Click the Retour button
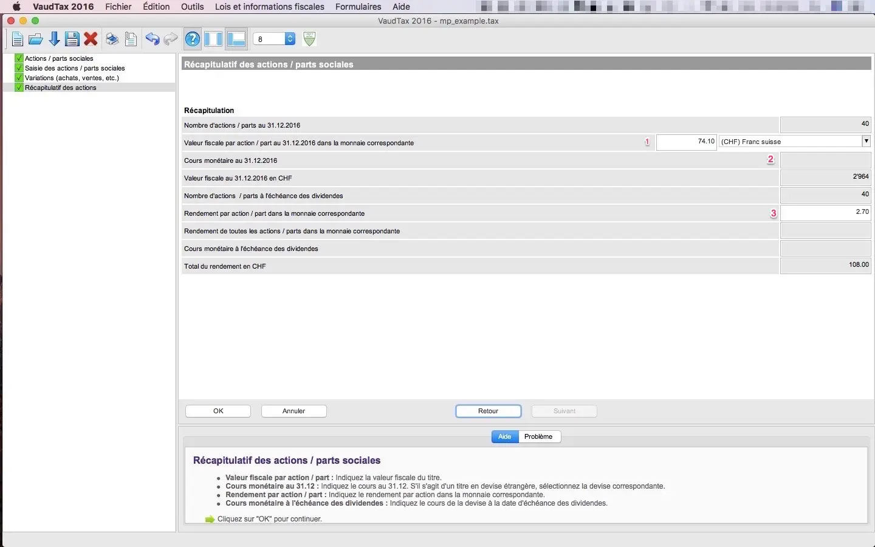Image resolution: width=875 pixels, height=547 pixels. click(488, 411)
